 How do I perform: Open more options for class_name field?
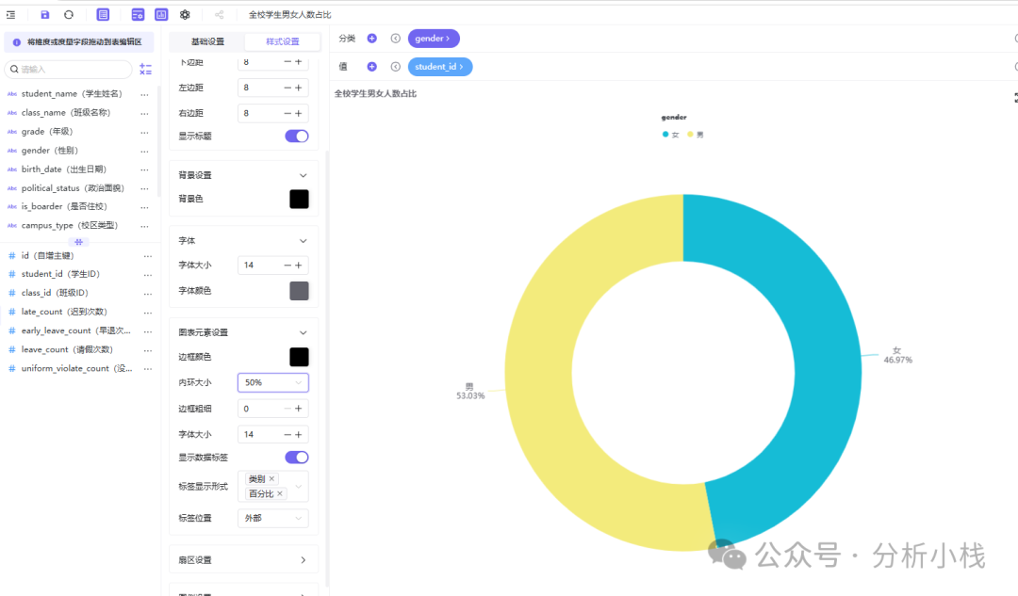(145, 113)
